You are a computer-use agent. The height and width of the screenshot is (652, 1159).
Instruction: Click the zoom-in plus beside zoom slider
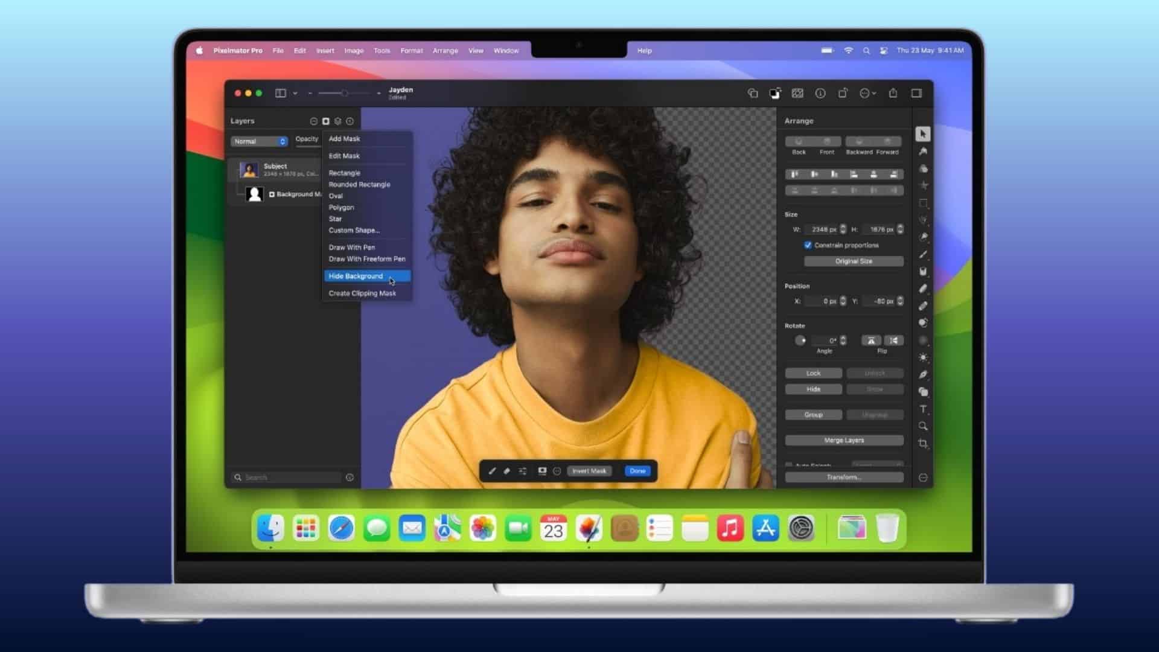pyautogui.click(x=378, y=93)
